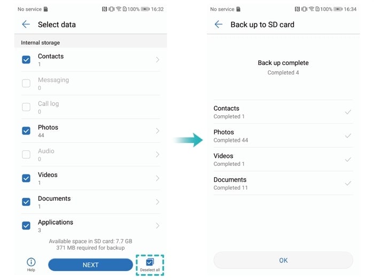The width and height of the screenshot is (374, 280).
Task: Uncheck the Photos checkbox
Action: coord(26,131)
